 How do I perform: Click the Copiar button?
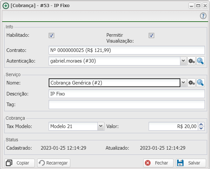click(x=19, y=163)
